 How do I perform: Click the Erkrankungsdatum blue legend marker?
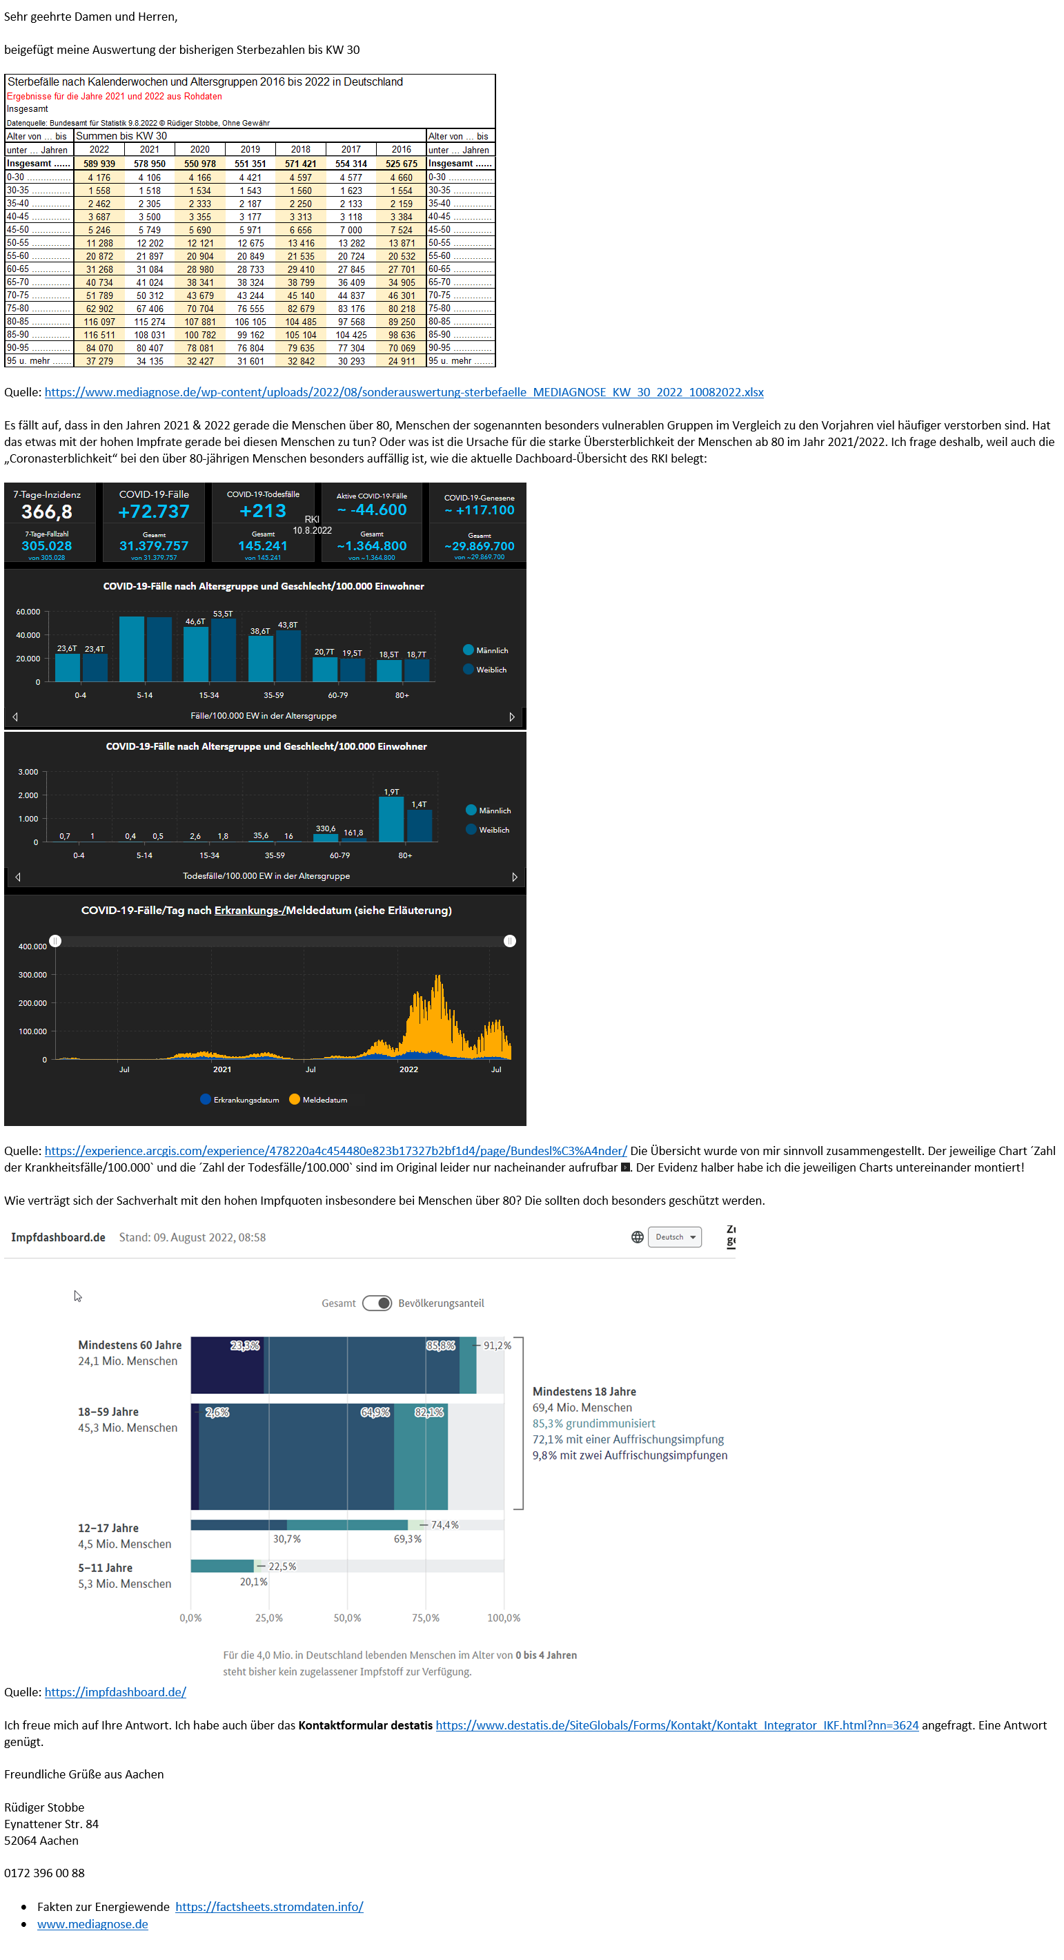tap(206, 1098)
